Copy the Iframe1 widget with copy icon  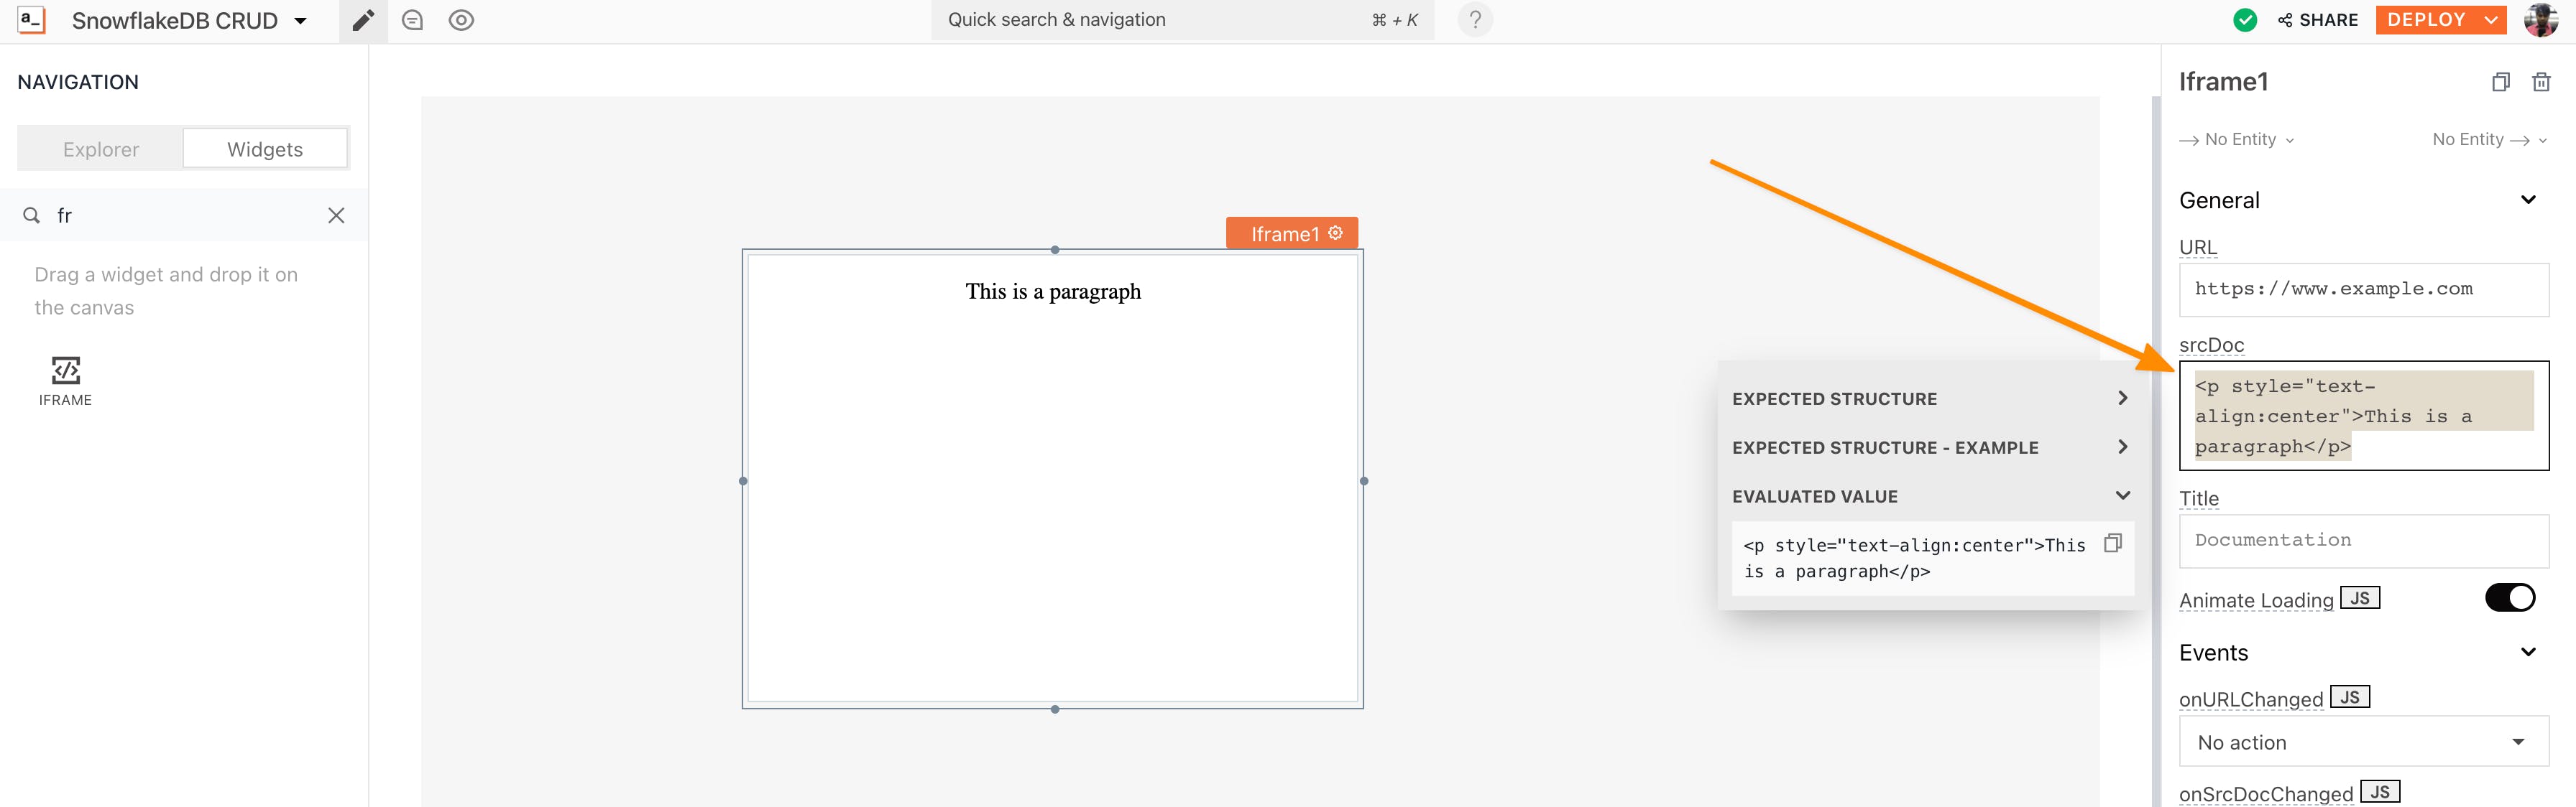click(x=2500, y=82)
